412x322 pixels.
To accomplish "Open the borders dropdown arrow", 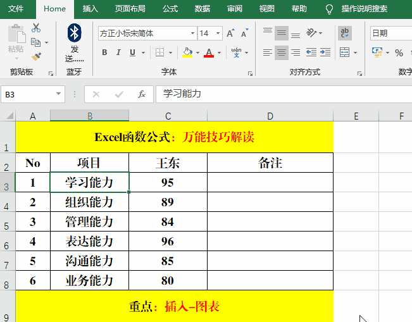I will [x=170, y=53].
